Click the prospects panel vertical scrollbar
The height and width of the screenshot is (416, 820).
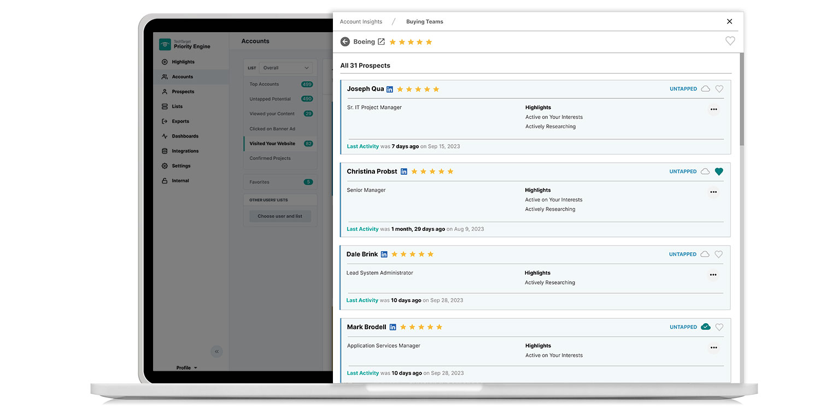point(741,99)
